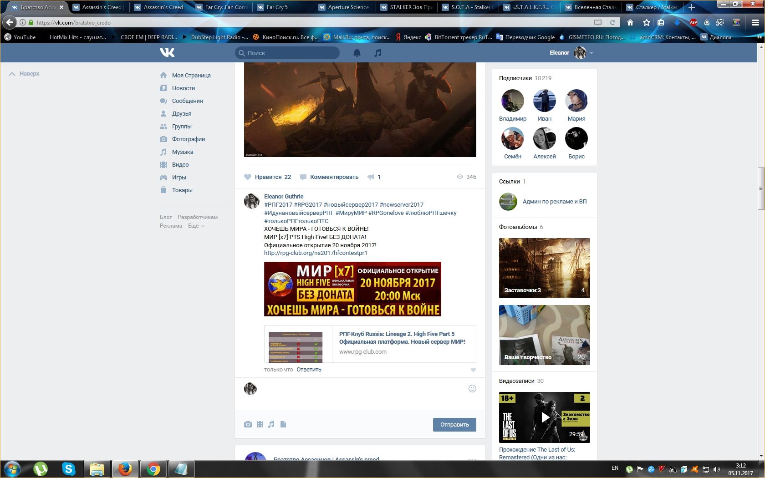
Task: Expand the Ещё footer menu
Action: pos(196,226)
